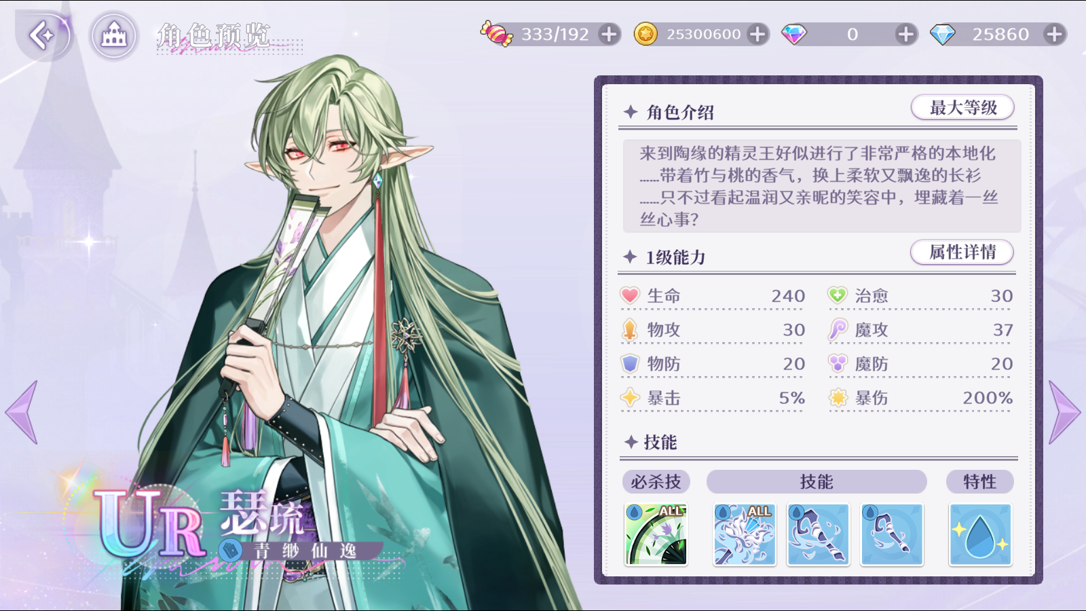Add more candy stamina with plus
Screen dimensions: 1086x611
coord(610,34)
